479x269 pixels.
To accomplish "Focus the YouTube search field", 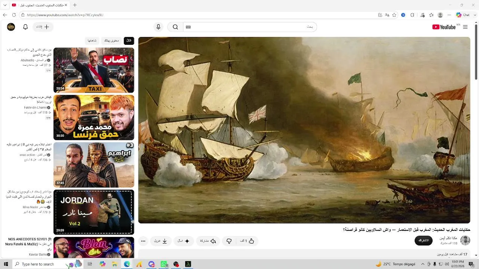I will coord(250,27).
